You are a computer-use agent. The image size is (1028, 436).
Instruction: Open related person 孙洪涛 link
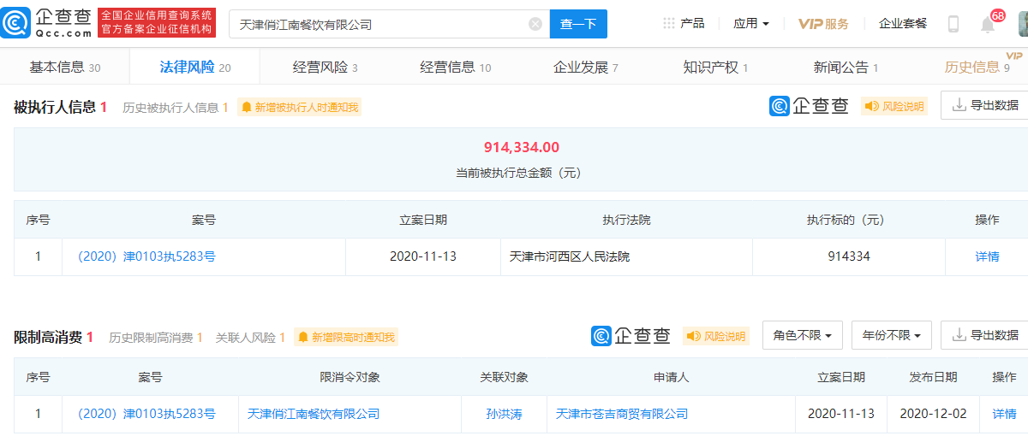click(504, 414)
